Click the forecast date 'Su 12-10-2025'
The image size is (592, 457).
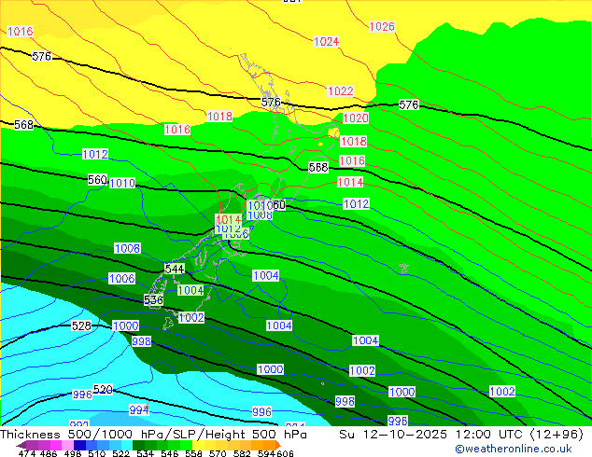(x=393, y=435)
